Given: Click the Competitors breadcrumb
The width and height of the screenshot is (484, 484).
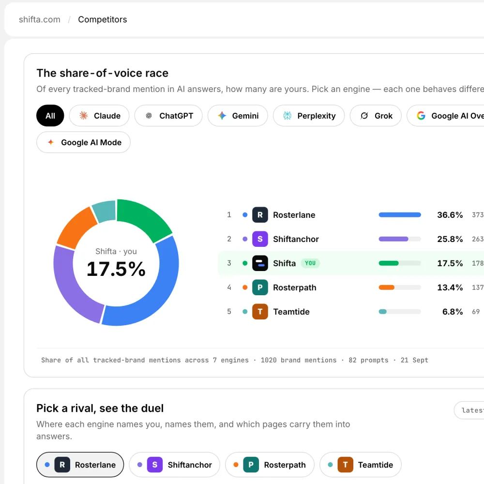Looking at the screenshot, I should (103, 19).
